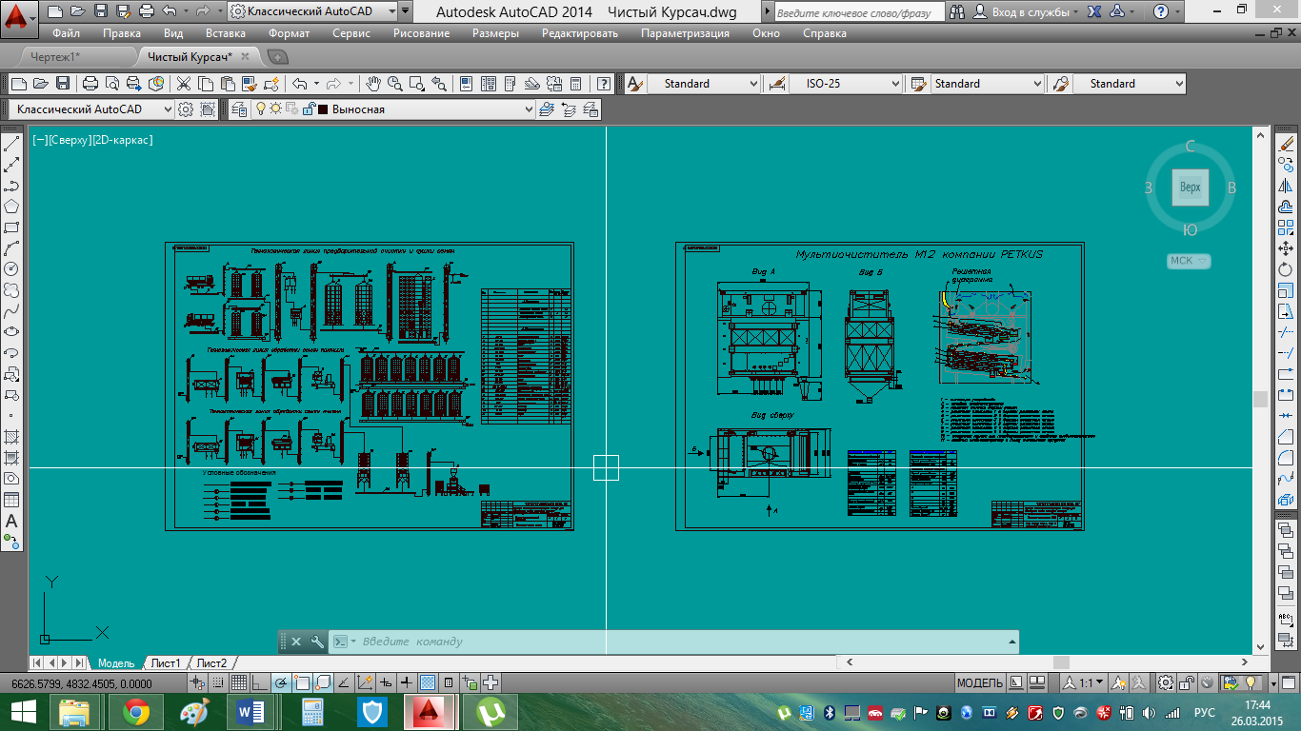
Task: Click the Save icon in the standard toolbar
Action: [x=62, y=84]
